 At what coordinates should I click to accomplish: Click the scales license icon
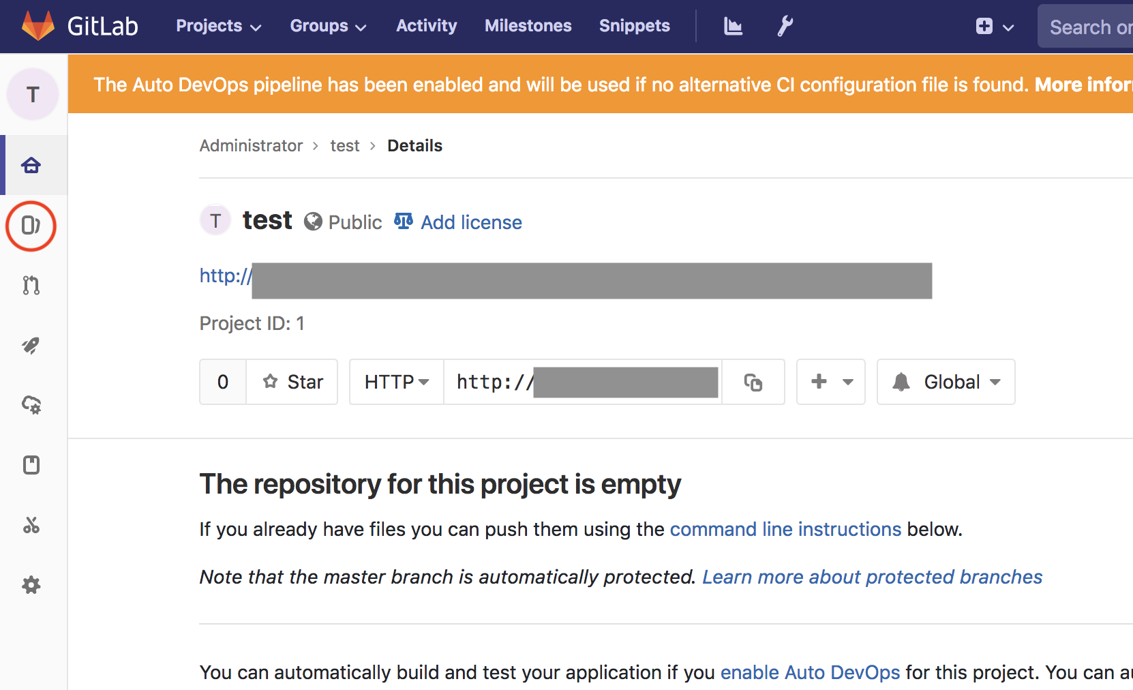pyautogui.click(x=404, y=222)
